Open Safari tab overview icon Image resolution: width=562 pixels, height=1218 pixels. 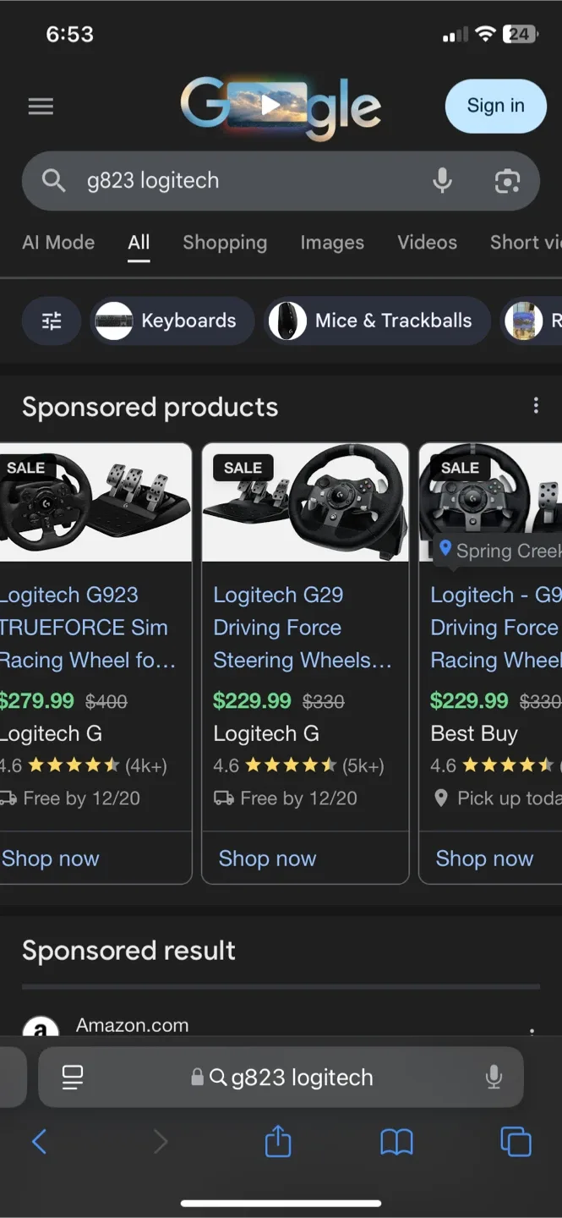[x=514, y=1141]
